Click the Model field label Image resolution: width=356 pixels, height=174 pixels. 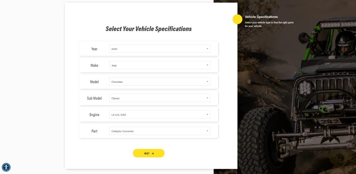point(94,82)
